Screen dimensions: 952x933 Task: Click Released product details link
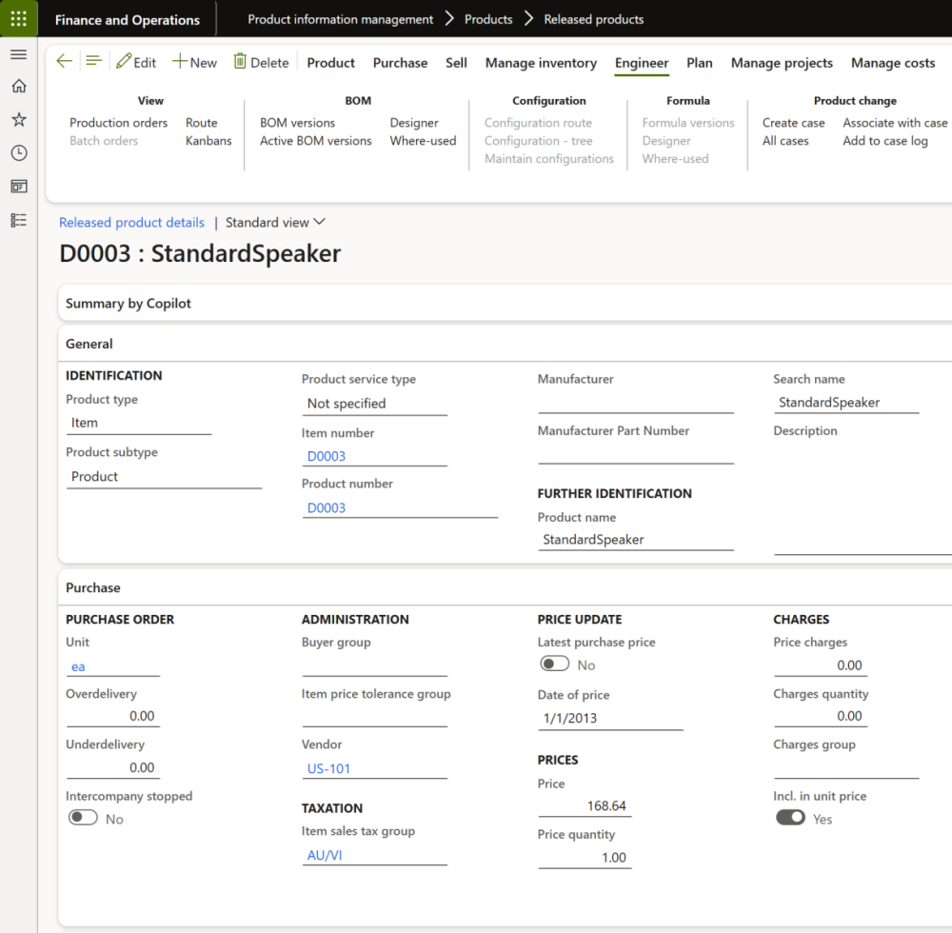[x=131, y=222]
